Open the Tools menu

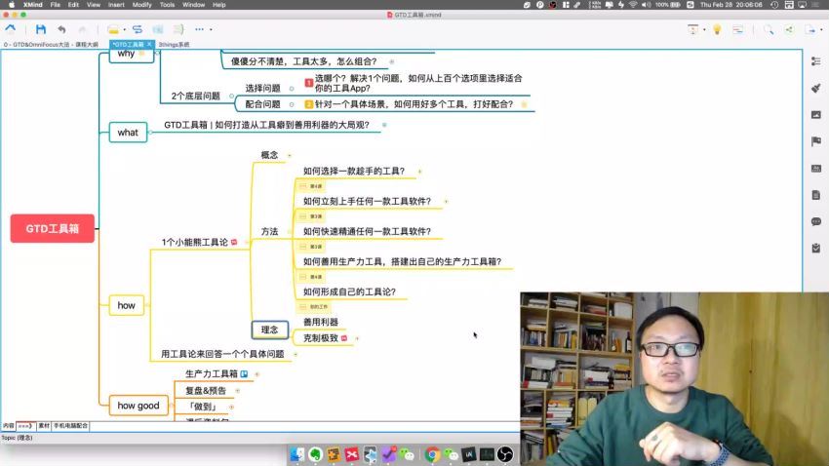tap(167, 5)
